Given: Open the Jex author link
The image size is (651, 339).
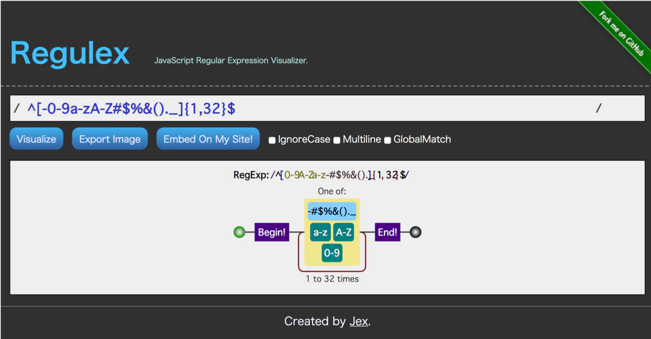Looking at the screenshot, I should [359, 321].
